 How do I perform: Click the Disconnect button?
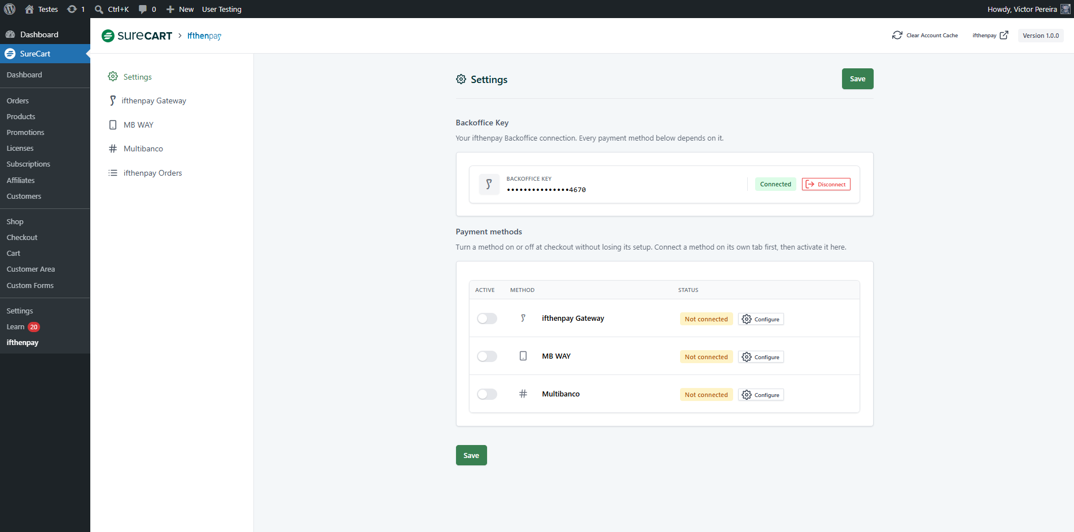point(826,184)
